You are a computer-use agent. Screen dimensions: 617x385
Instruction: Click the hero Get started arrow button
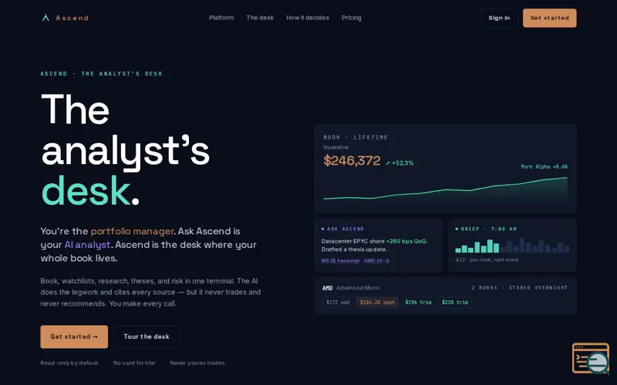(x=74, y=336)
